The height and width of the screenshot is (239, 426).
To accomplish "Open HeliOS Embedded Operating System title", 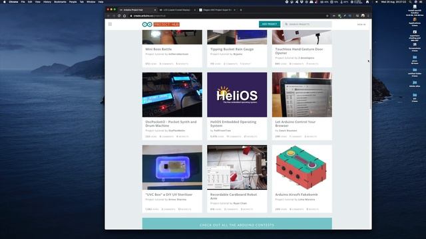I will (x=233, y=123).
